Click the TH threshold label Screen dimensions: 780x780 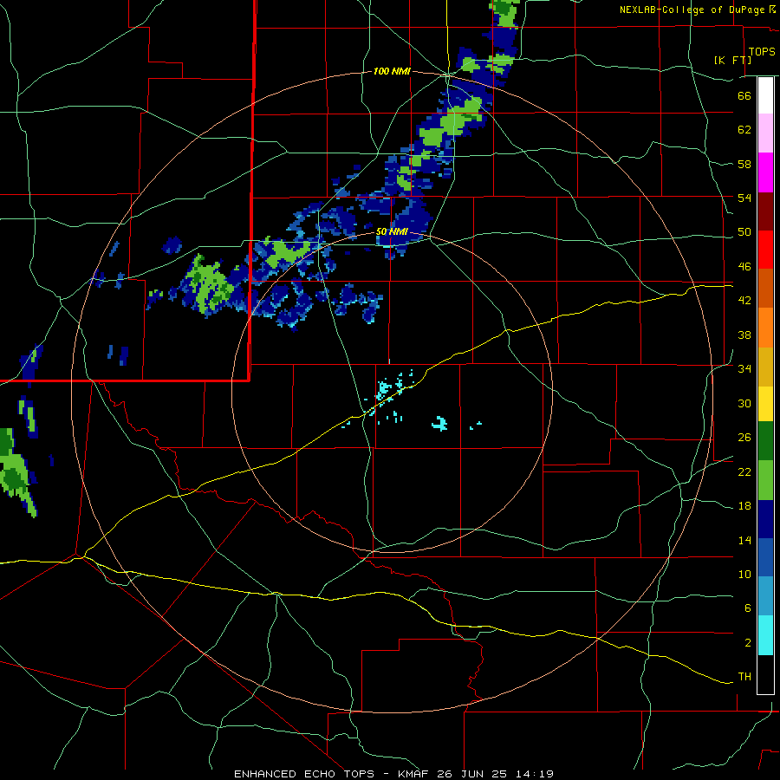tap(744, 677)
